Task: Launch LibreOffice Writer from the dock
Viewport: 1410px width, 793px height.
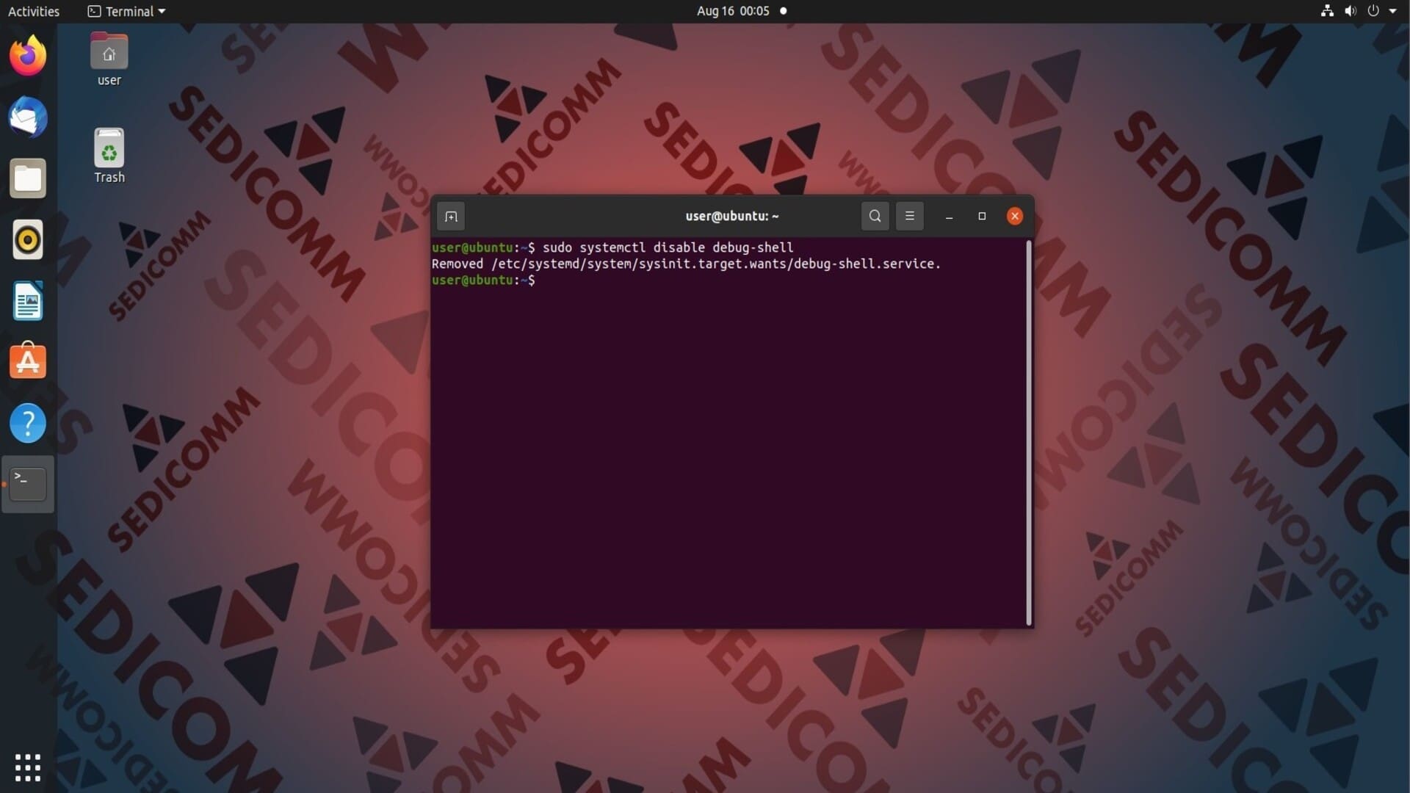Action: pyautogui.click(x=28, y=301)
